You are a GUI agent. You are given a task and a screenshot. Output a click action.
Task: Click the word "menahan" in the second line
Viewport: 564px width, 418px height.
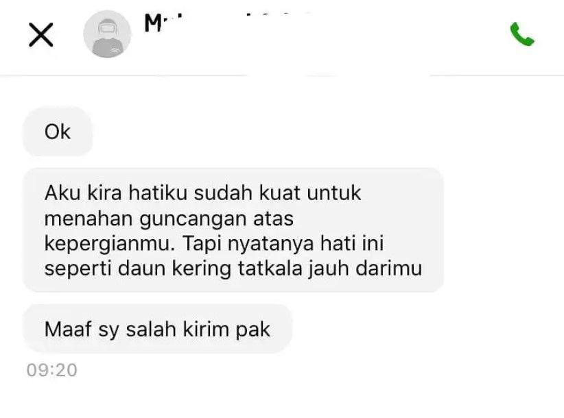coord(89,219)
